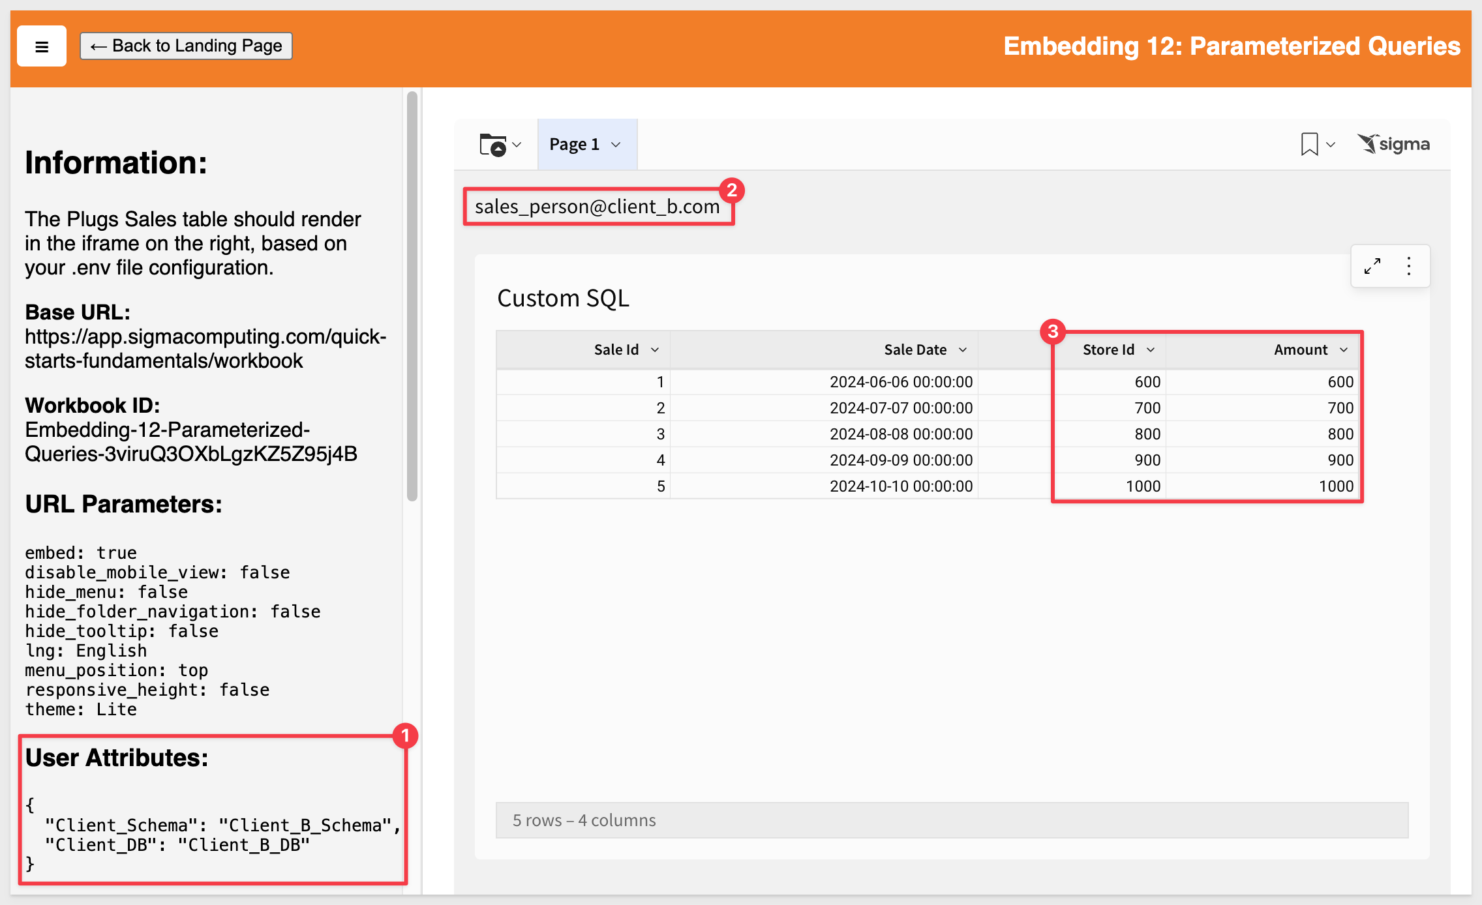The width and height of the screenshot is (1482, 905).
Task: Open the bookmark icon menu
Action: point(1309,144)
